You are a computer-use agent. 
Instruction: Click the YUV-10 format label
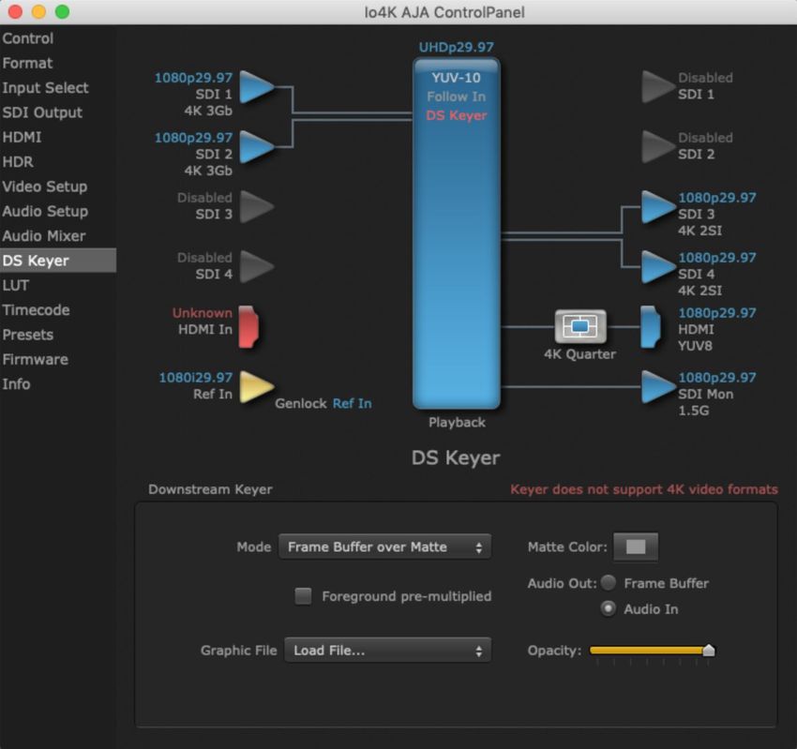click(x=456, y=78)
